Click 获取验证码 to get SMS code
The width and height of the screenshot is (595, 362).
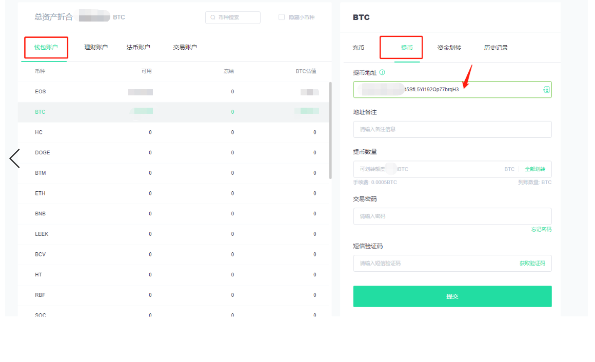click(532, 264)
